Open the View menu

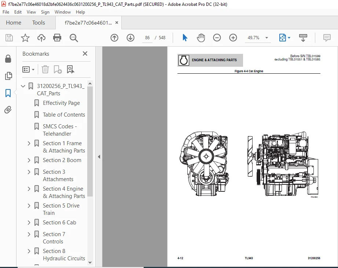(x=31, y=12)
